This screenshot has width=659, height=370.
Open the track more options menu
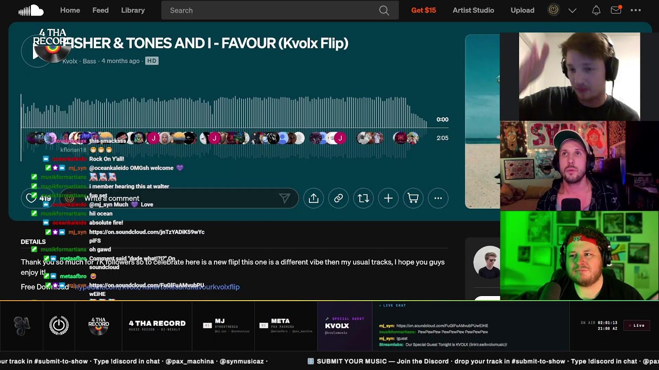[438, 198]
